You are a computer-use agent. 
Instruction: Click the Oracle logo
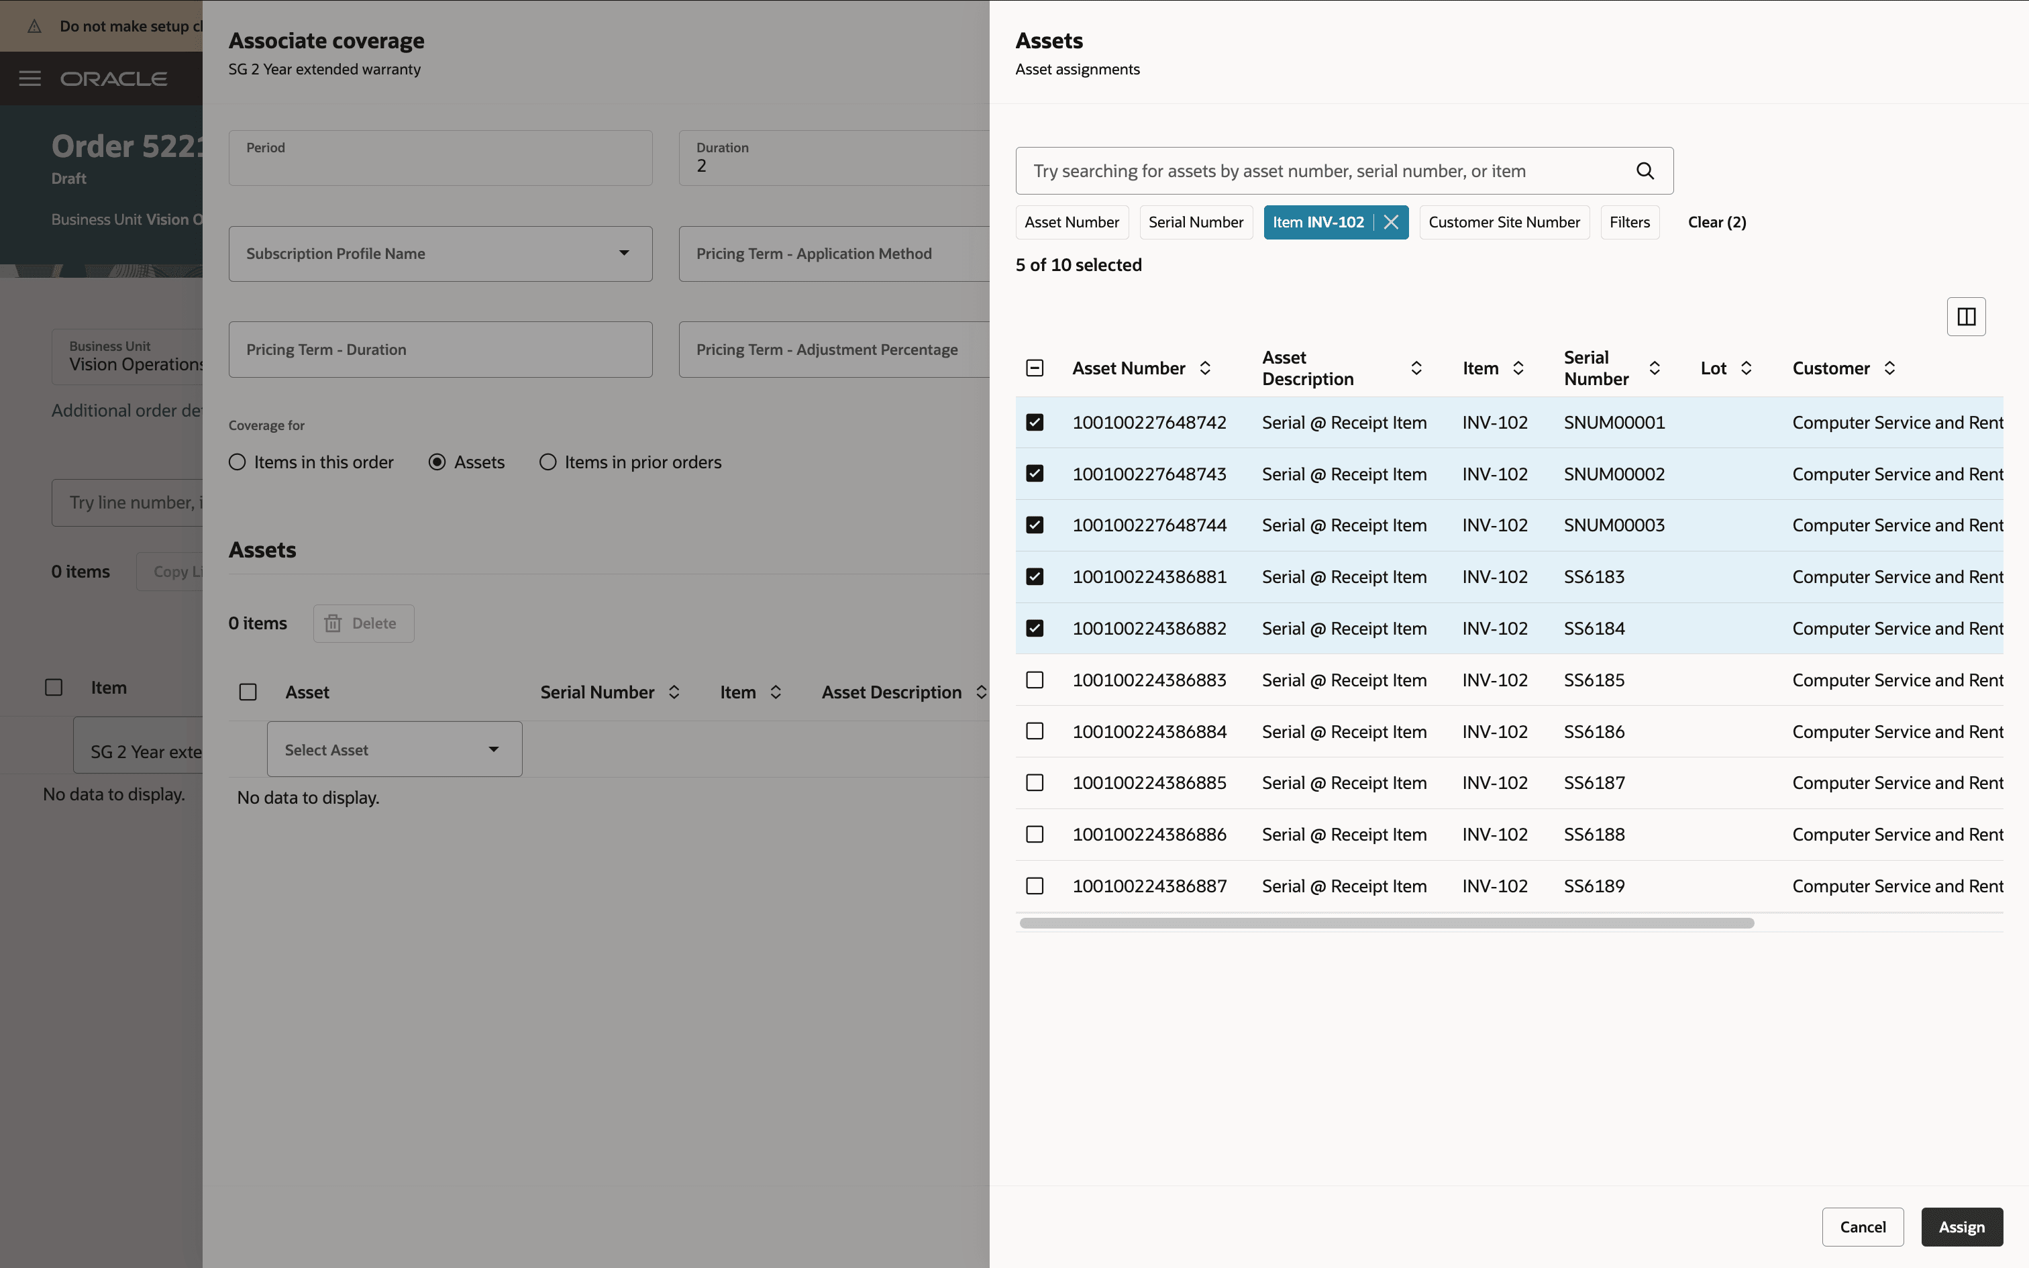pyautogui.click(x=113, y=79)
